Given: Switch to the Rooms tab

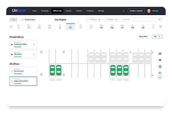Looking at the screenshot, I should coord(69,11).
